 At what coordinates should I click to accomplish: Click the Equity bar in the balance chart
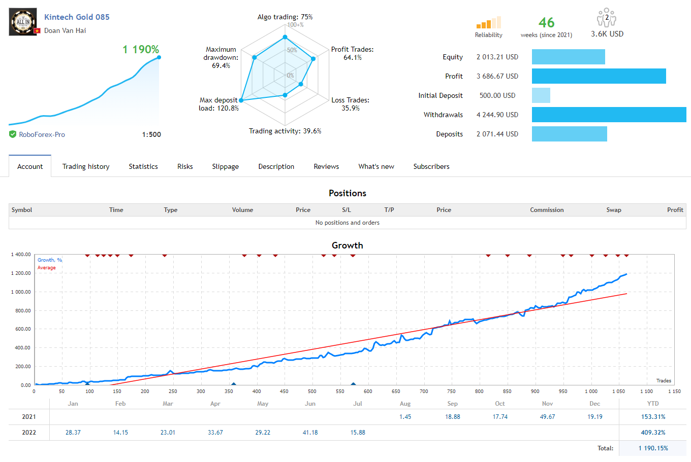coord(569,57)
